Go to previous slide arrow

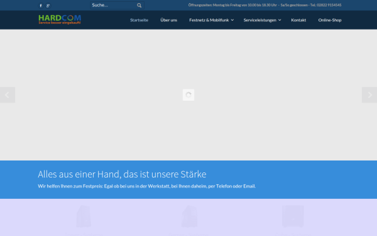click(8, 95)
